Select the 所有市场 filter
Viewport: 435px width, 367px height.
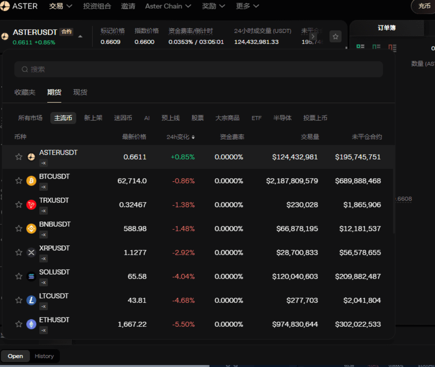click(30, 118)
